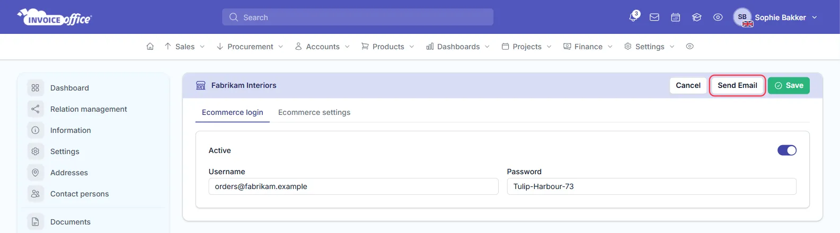Click the eye icon in top header
The image size is (840, 233).
tap(718, 17)
